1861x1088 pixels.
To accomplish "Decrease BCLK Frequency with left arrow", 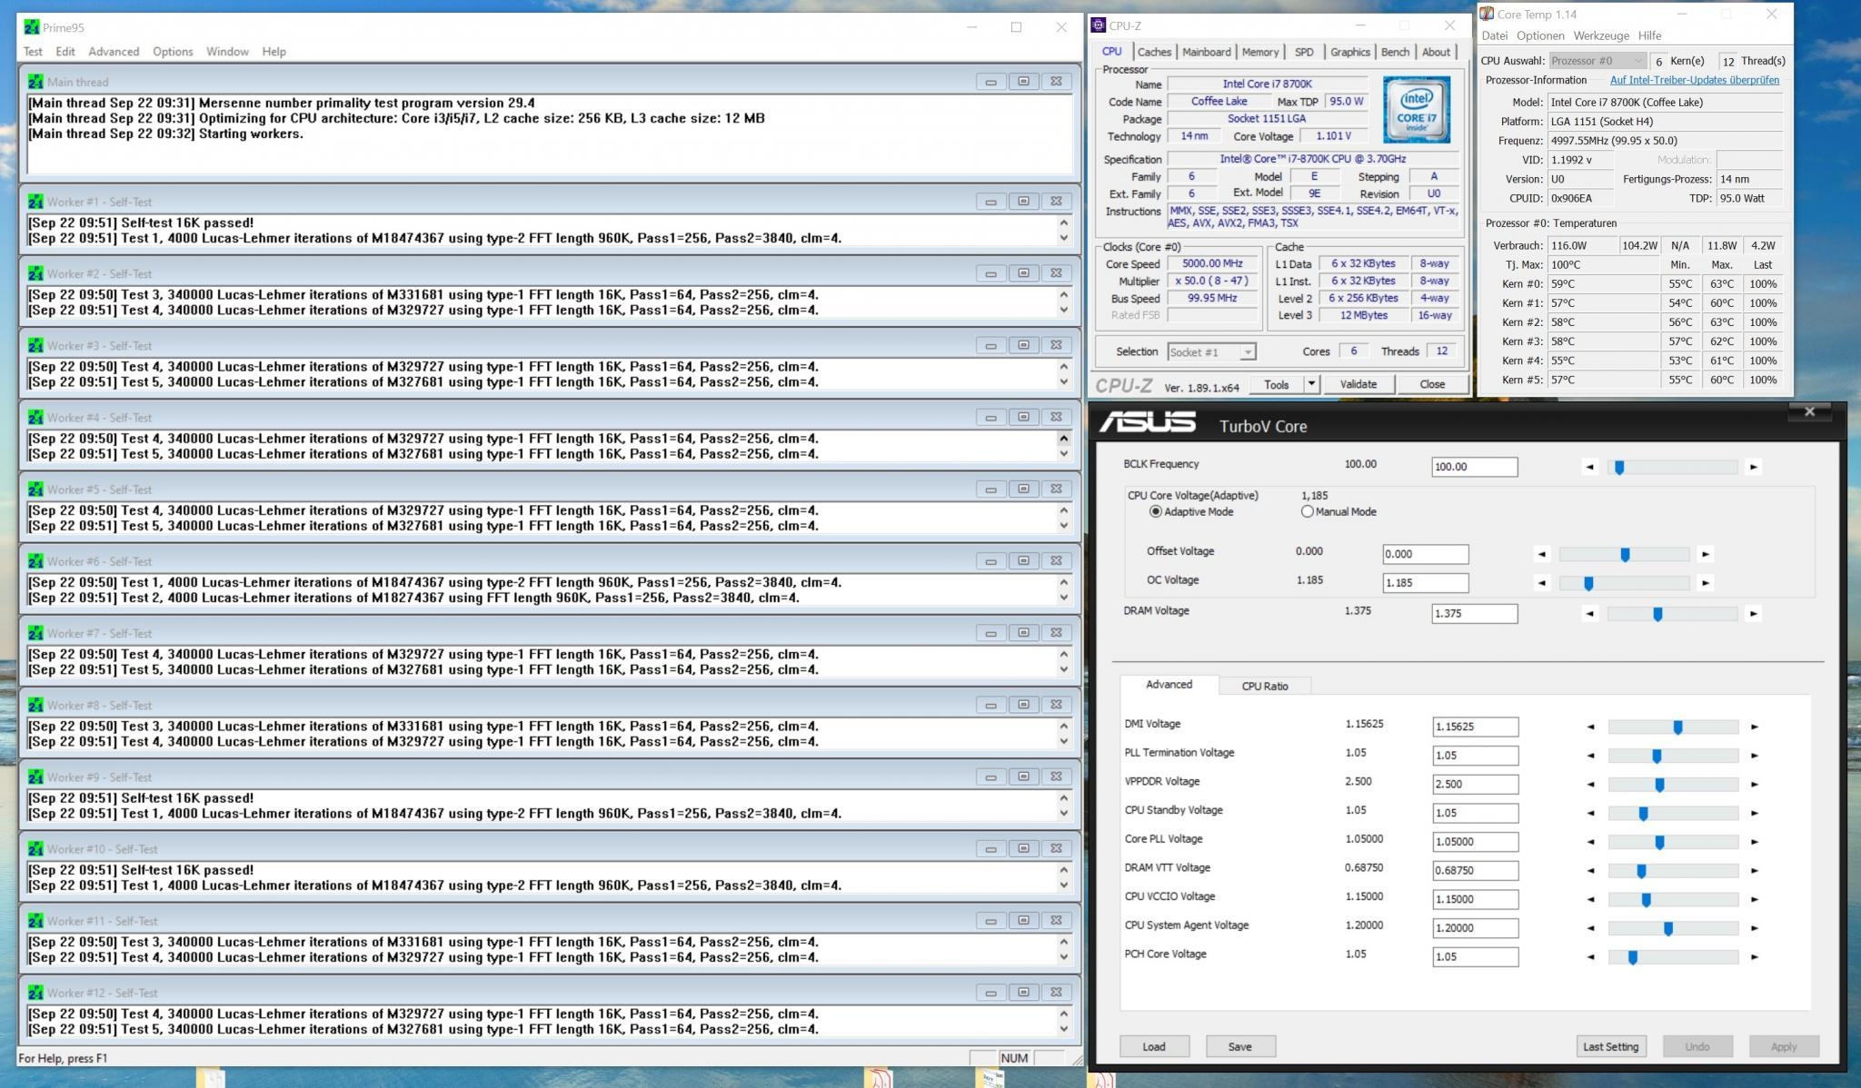I will click(x=1589, y=467).
